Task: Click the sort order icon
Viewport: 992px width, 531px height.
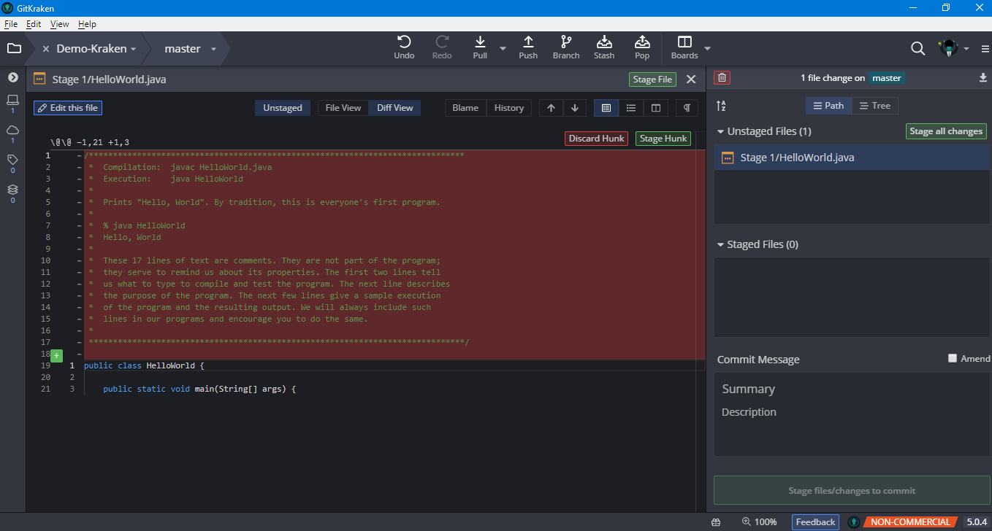Action: pyautogui.click(x=721, y=106)
